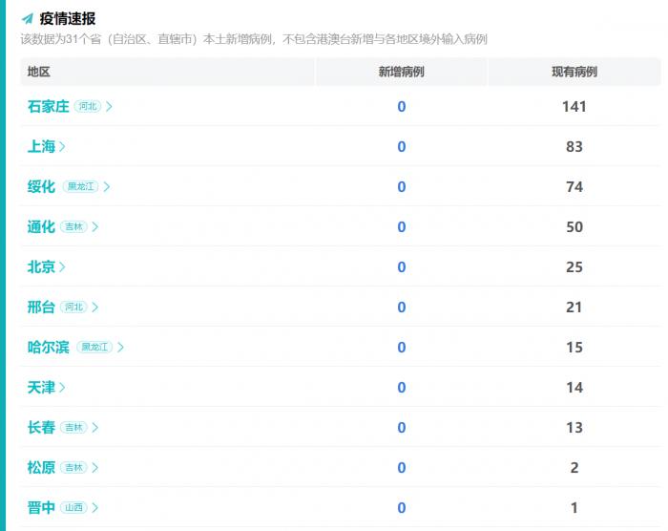Screen dimensions: 668x531
Task: Open the 北京 region link
Action: tap(41, 266)
